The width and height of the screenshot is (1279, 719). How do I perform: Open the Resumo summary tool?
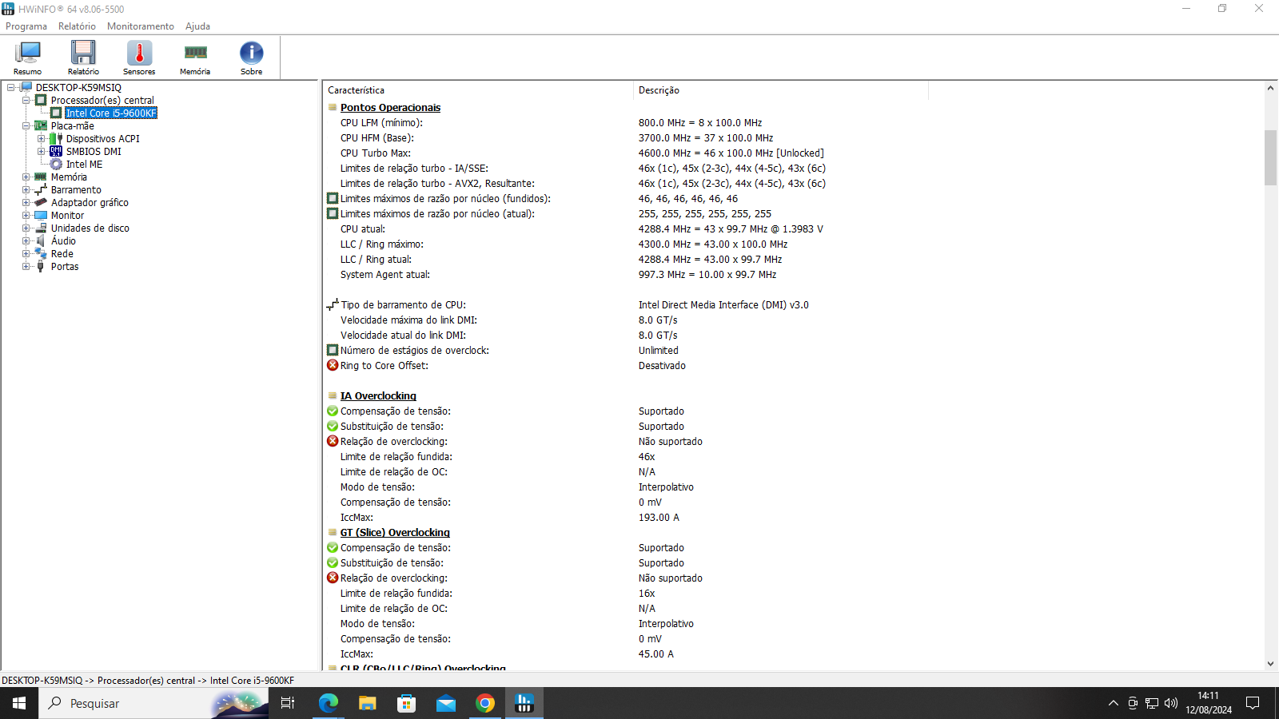click(x=28, y=58)
